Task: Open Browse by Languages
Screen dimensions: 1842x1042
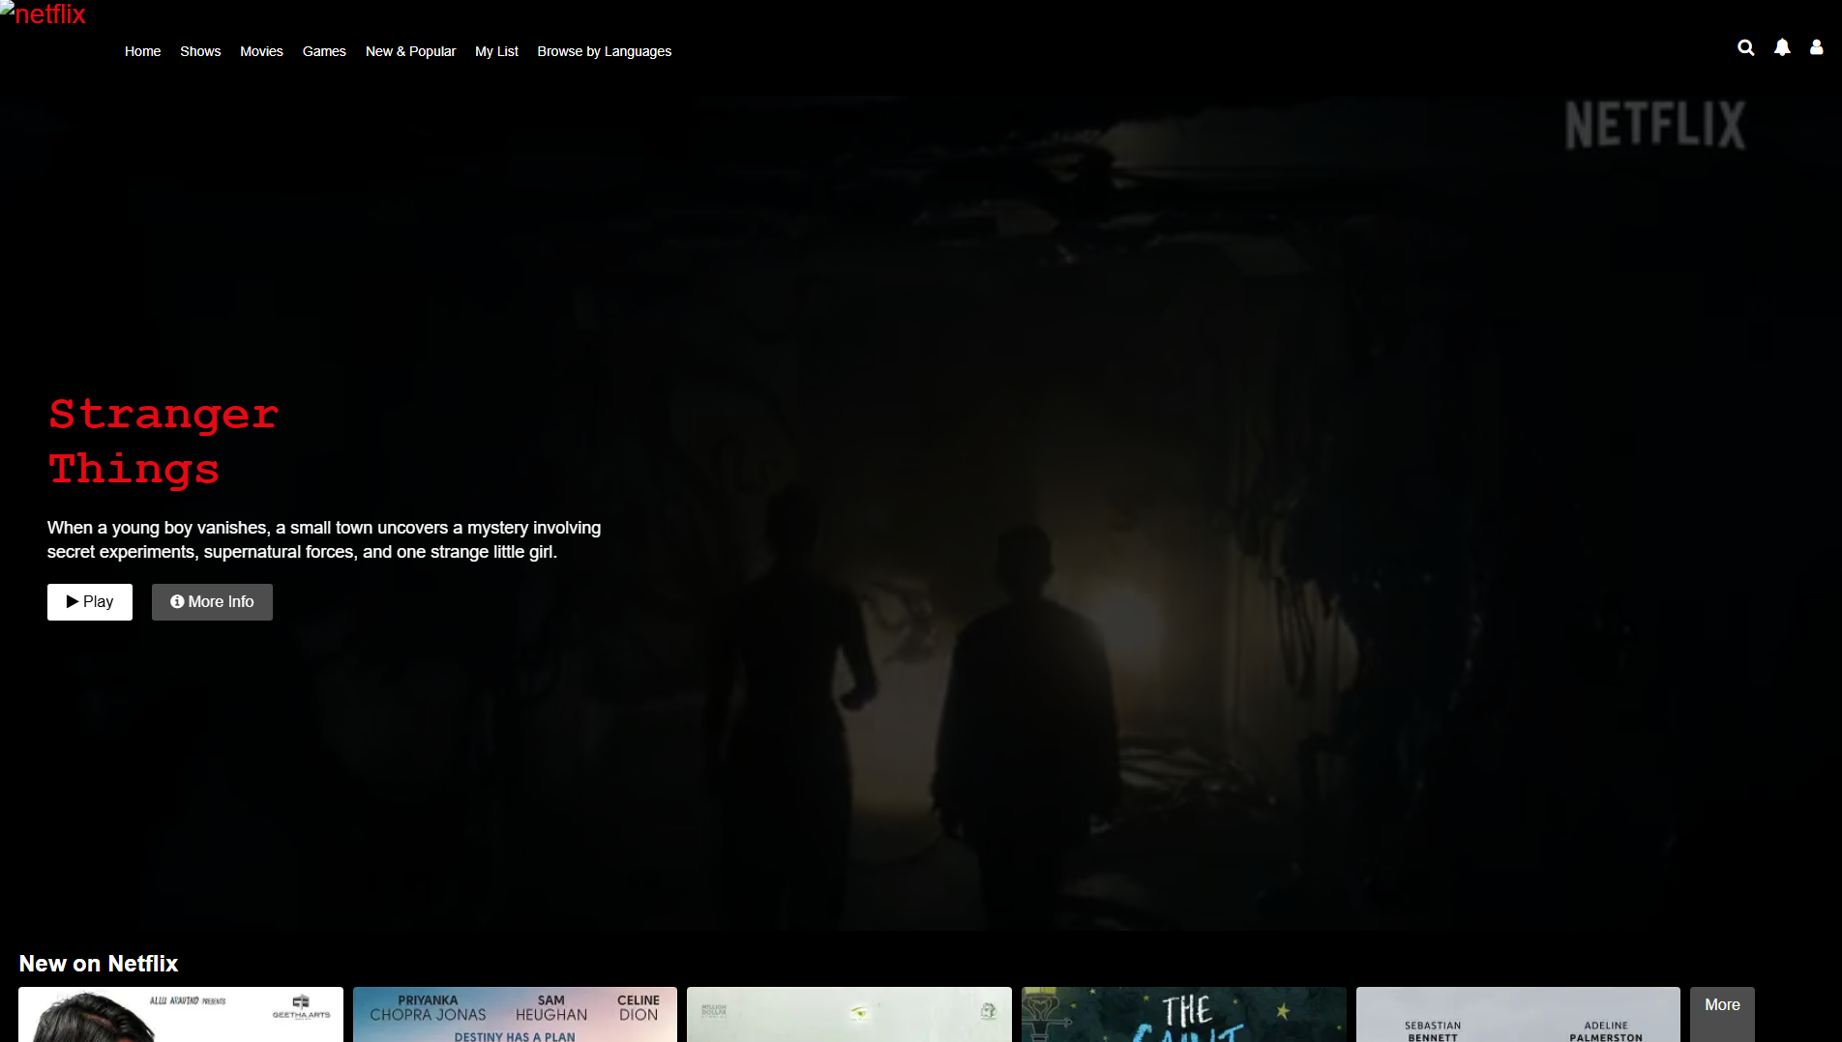Action: [x=604, y=51]
